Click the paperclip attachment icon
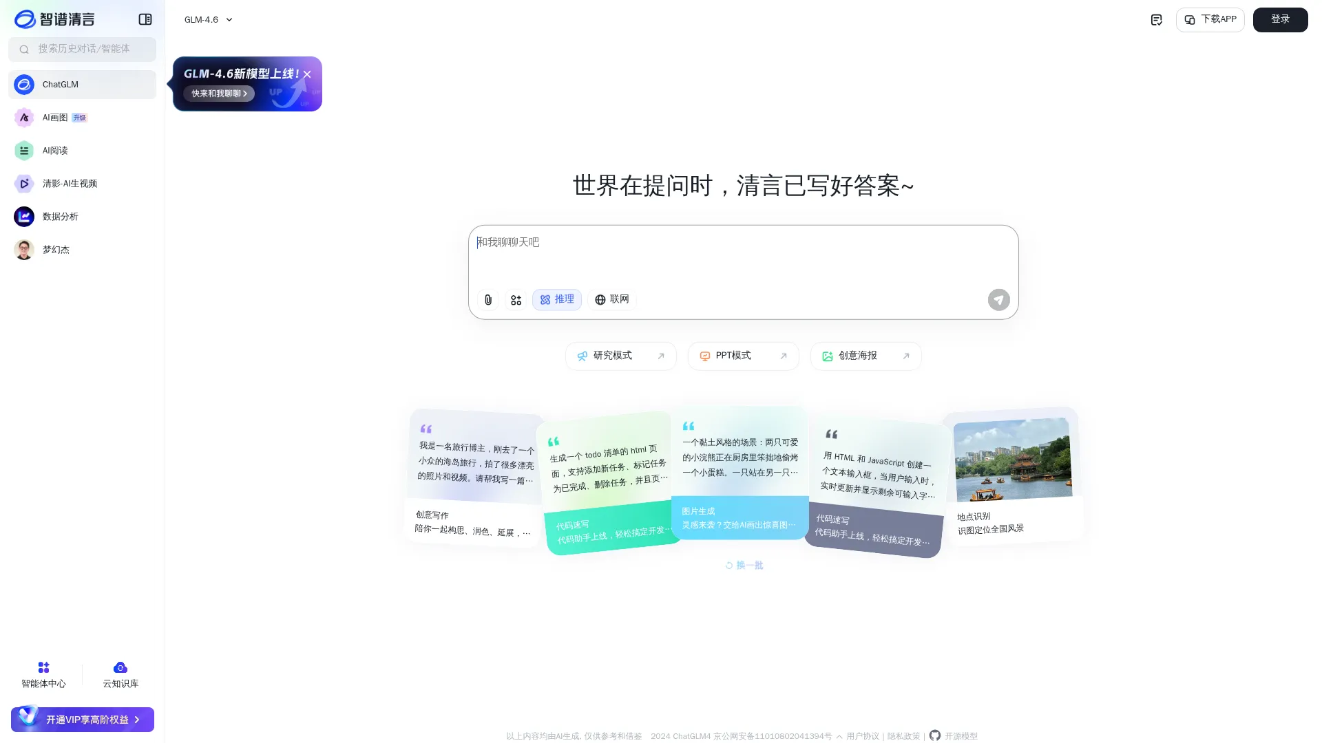Viewport: 1322px width, 743px height. (x=487, y=299)
